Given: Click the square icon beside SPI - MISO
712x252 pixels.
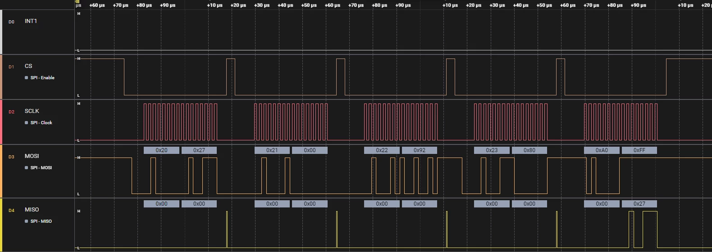Looking at the screenshot, I should click(x=26, y=221).
